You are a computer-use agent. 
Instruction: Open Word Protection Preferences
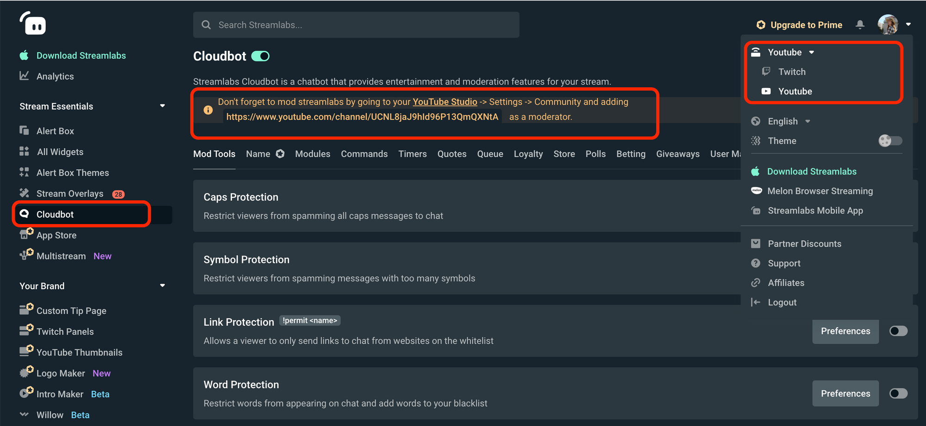(845, 393)
